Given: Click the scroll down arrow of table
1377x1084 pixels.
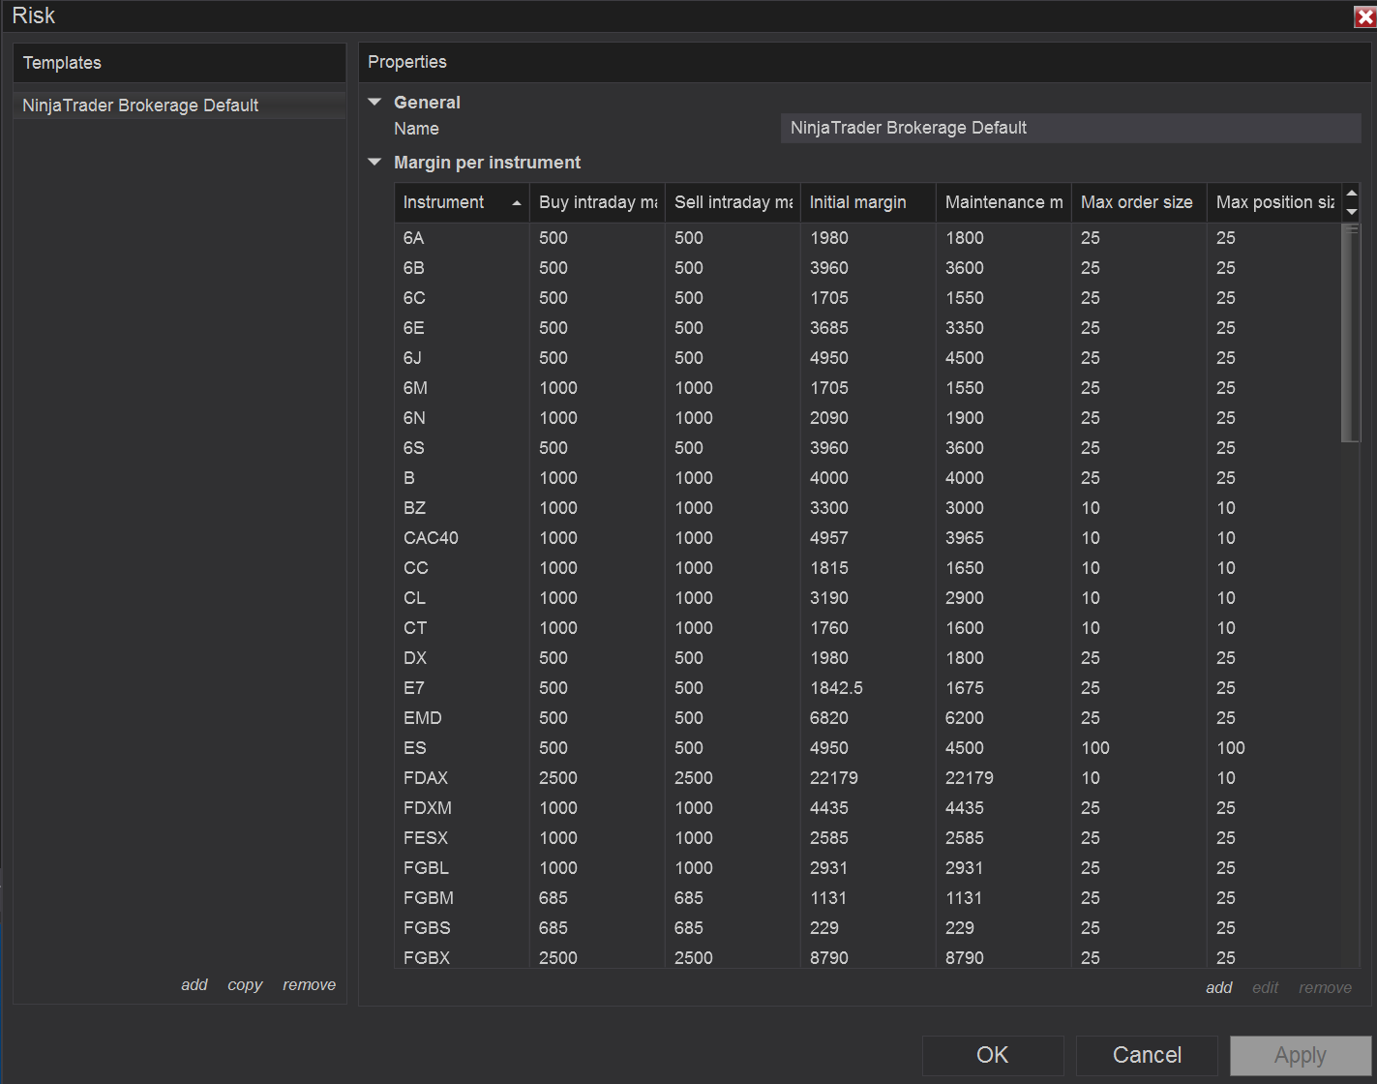Looking at the screenshot, I should (x=1352, y=212).
